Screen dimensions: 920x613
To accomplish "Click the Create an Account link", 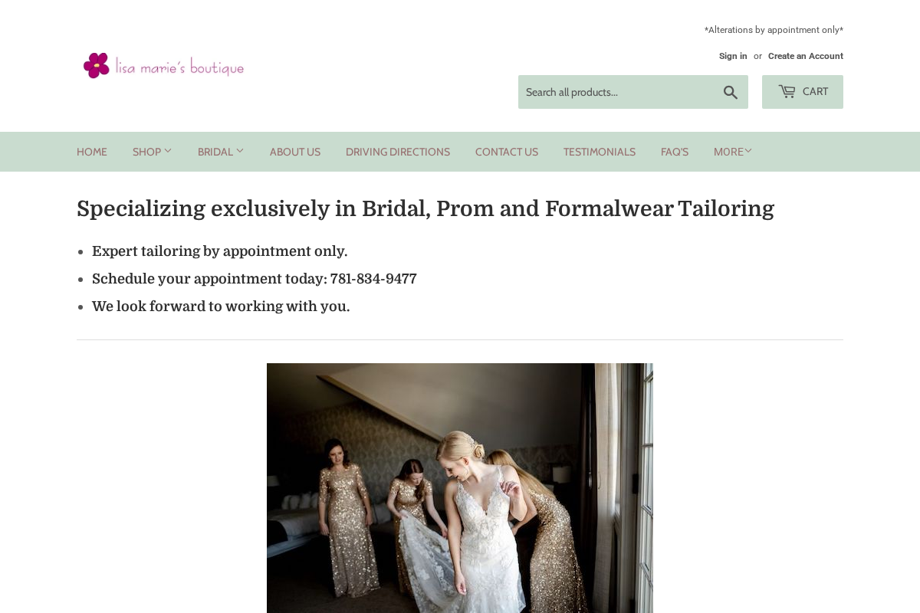I will click(806, 56).
